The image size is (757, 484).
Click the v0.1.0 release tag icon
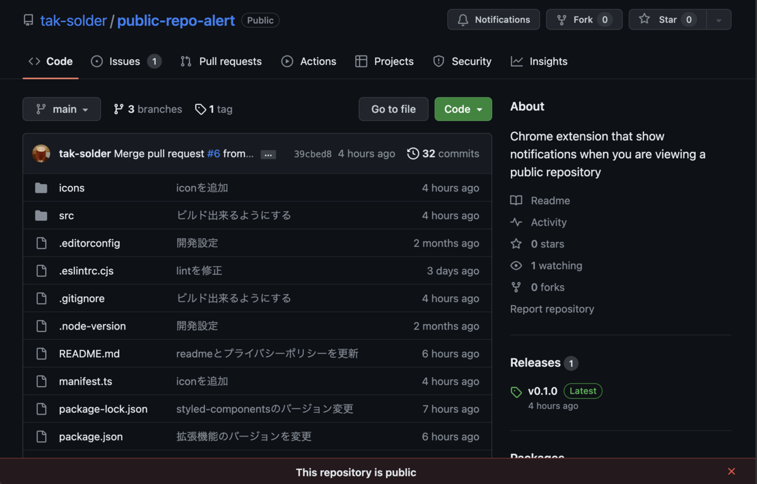tap(516, 391)
